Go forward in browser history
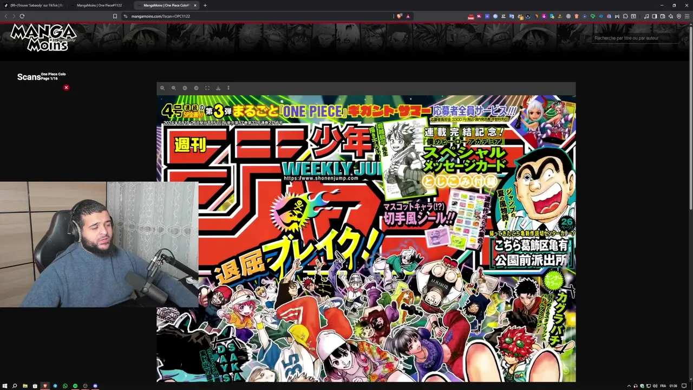Screen dimensions: 693x390 pos(14,16)
